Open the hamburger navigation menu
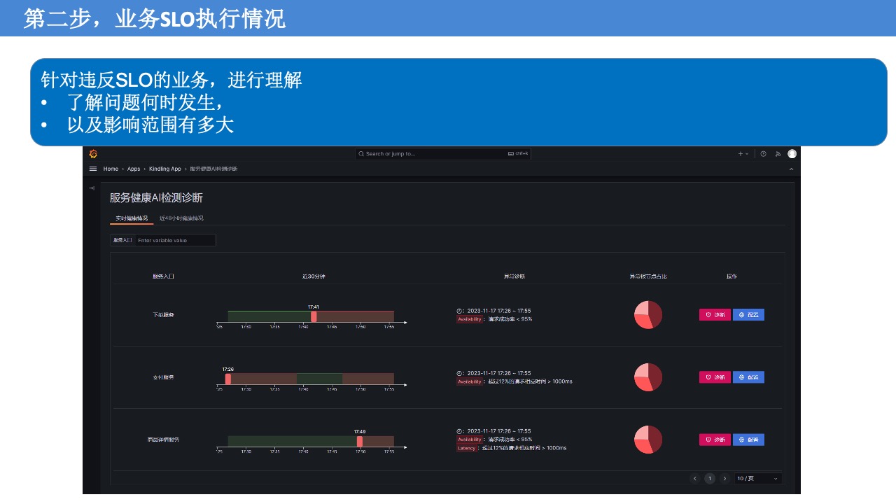 click(x=93, y=169)
